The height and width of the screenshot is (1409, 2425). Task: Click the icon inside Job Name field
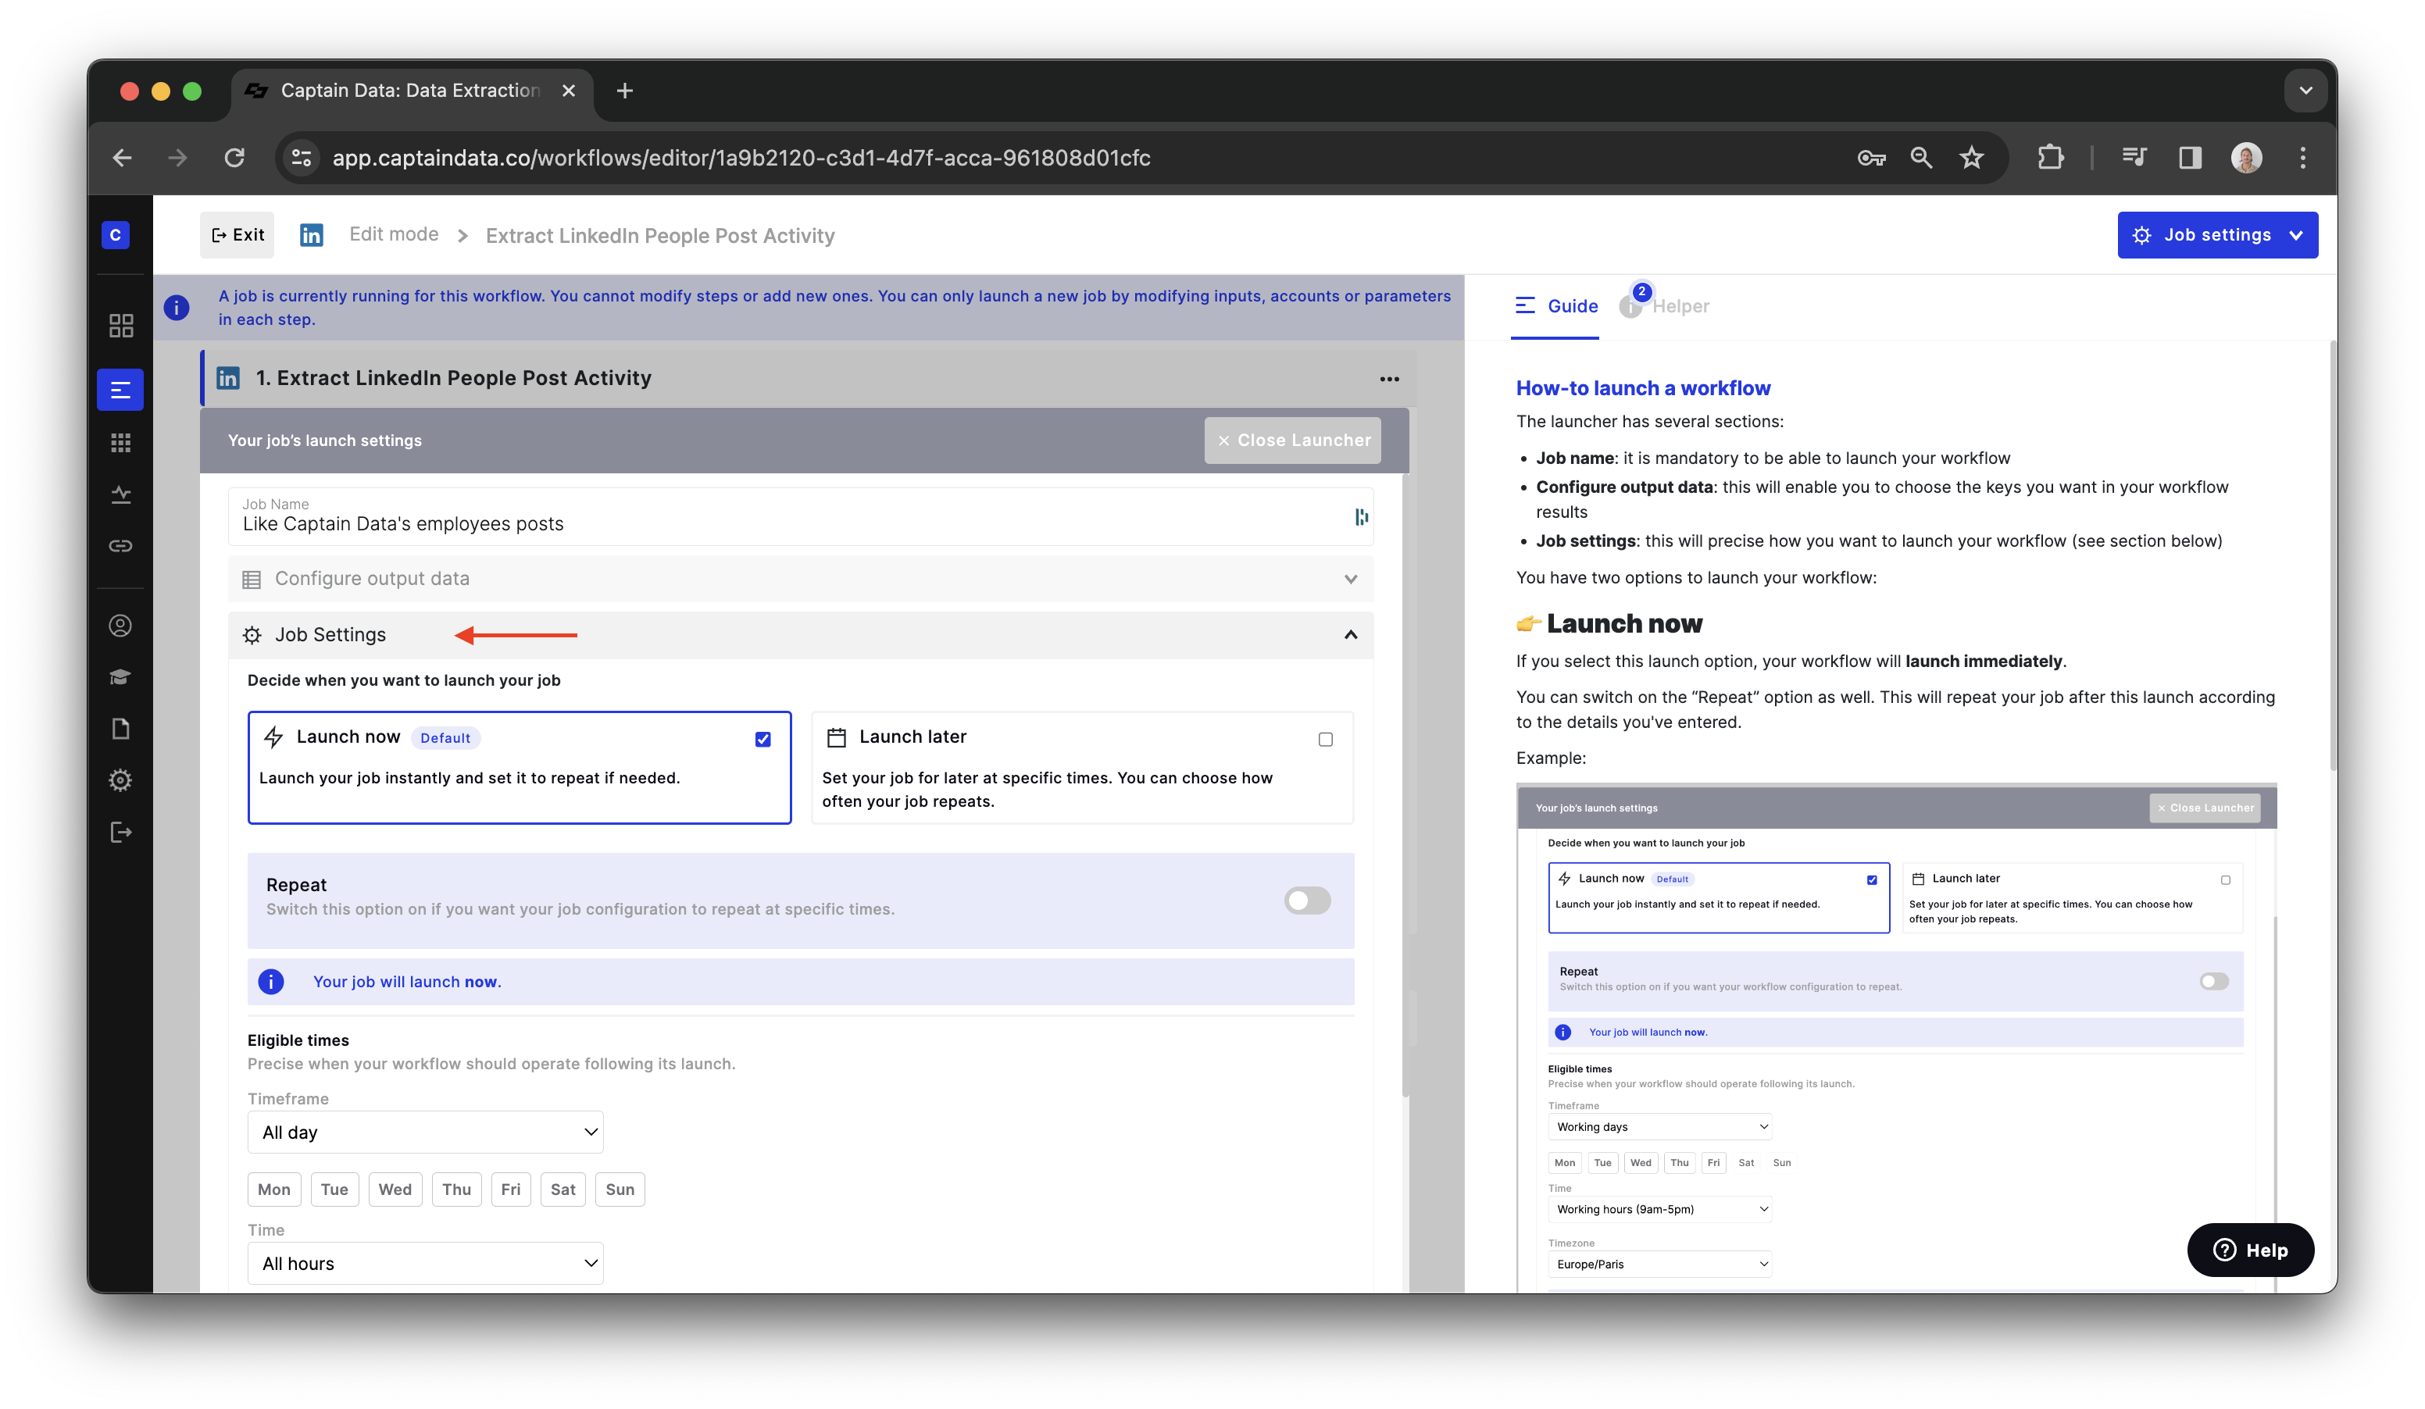[x=1361, y=517]
